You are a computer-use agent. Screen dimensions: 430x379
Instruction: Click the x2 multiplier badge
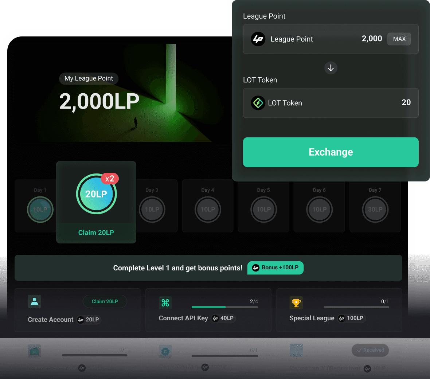[110, 179]
